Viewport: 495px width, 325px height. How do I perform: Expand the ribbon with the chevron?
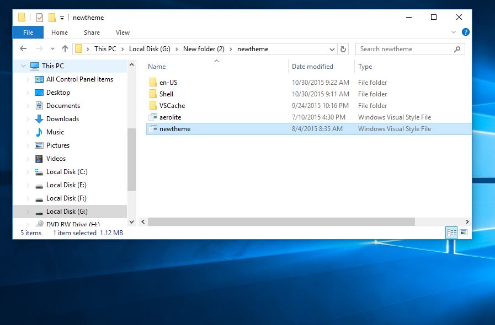click(454, 32)
